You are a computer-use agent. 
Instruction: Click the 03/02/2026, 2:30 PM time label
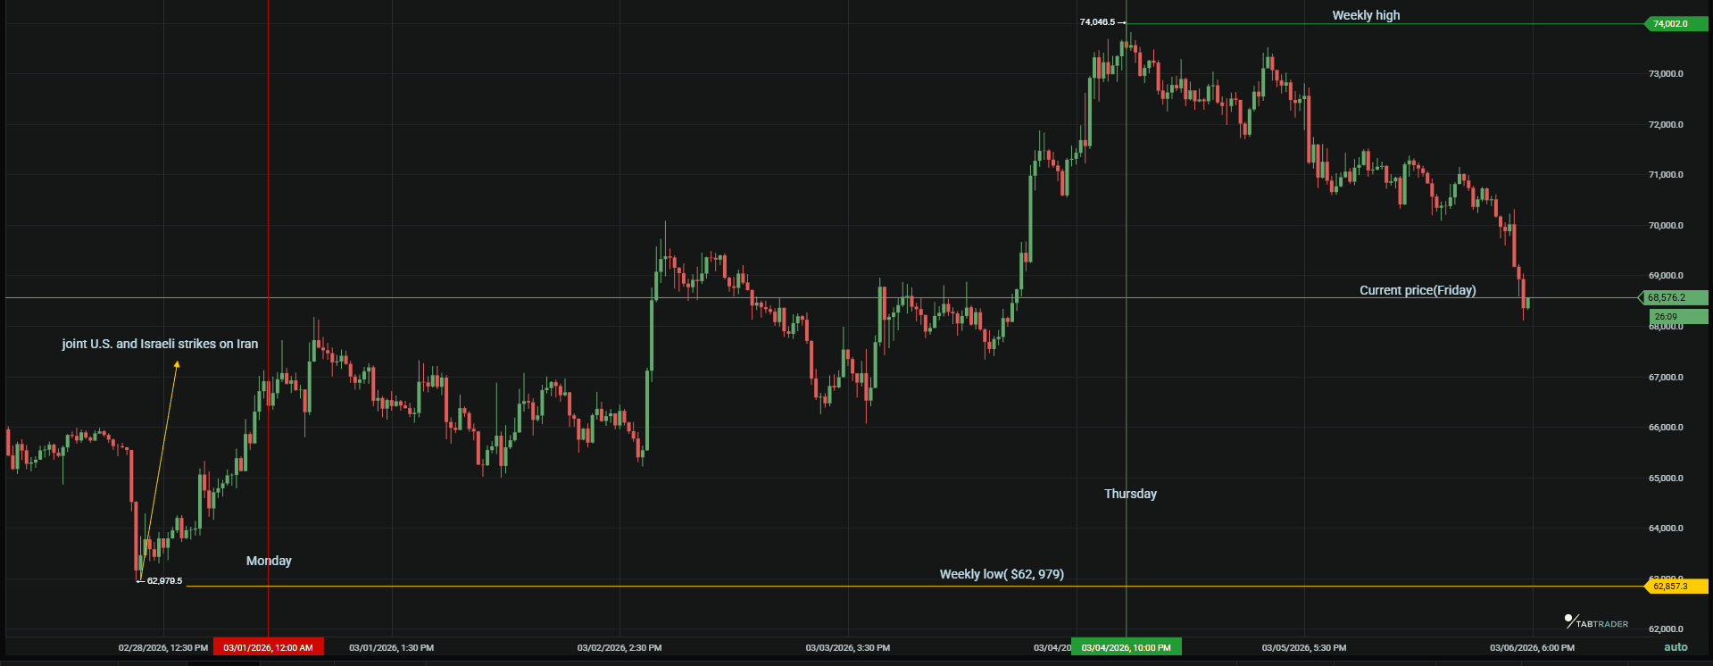pos(620,648)
